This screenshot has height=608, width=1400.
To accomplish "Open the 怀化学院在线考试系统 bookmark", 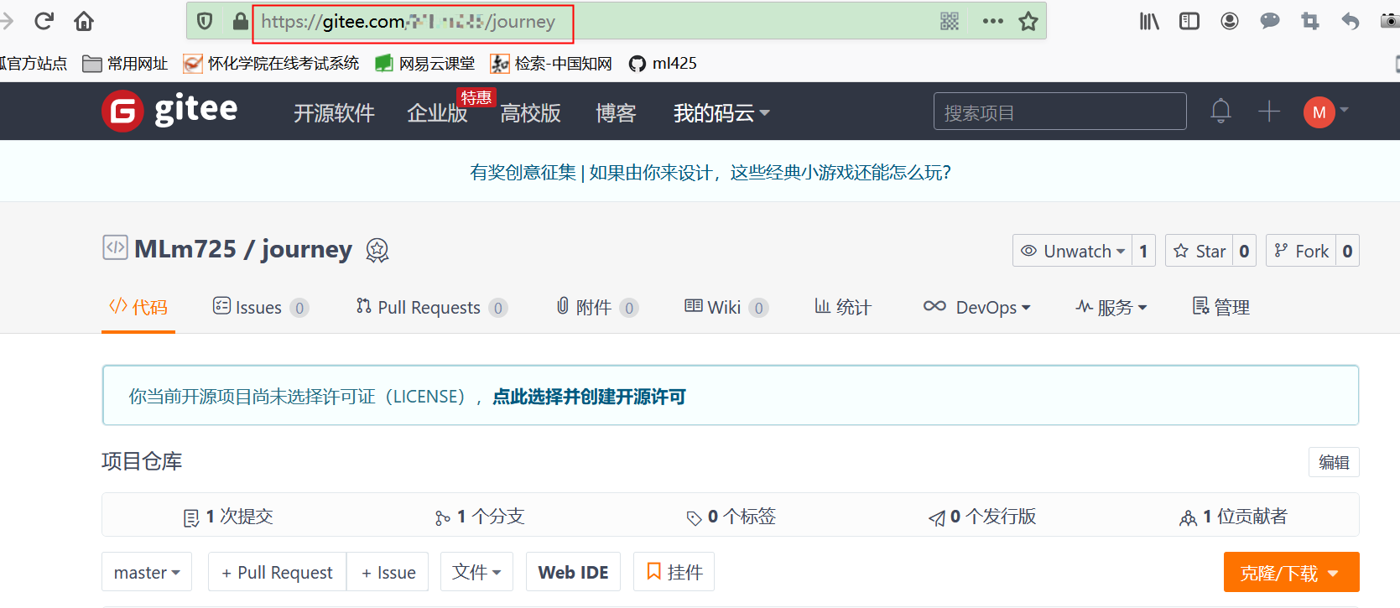I will (272, 64).
